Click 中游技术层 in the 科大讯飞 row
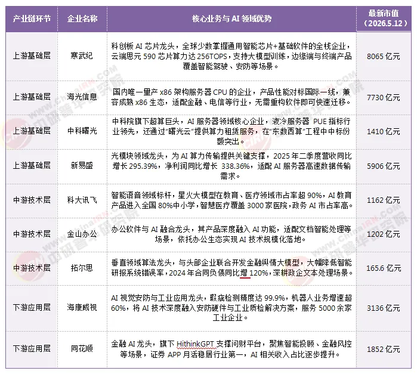 [x=32, y=200]
